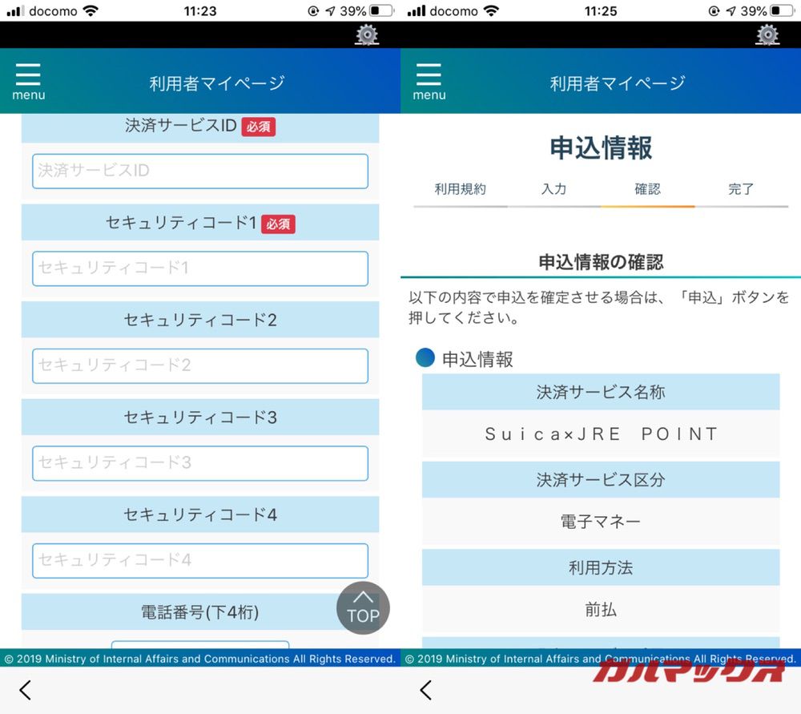Click the 決済サービスID input field

click(x=199, y=171)
